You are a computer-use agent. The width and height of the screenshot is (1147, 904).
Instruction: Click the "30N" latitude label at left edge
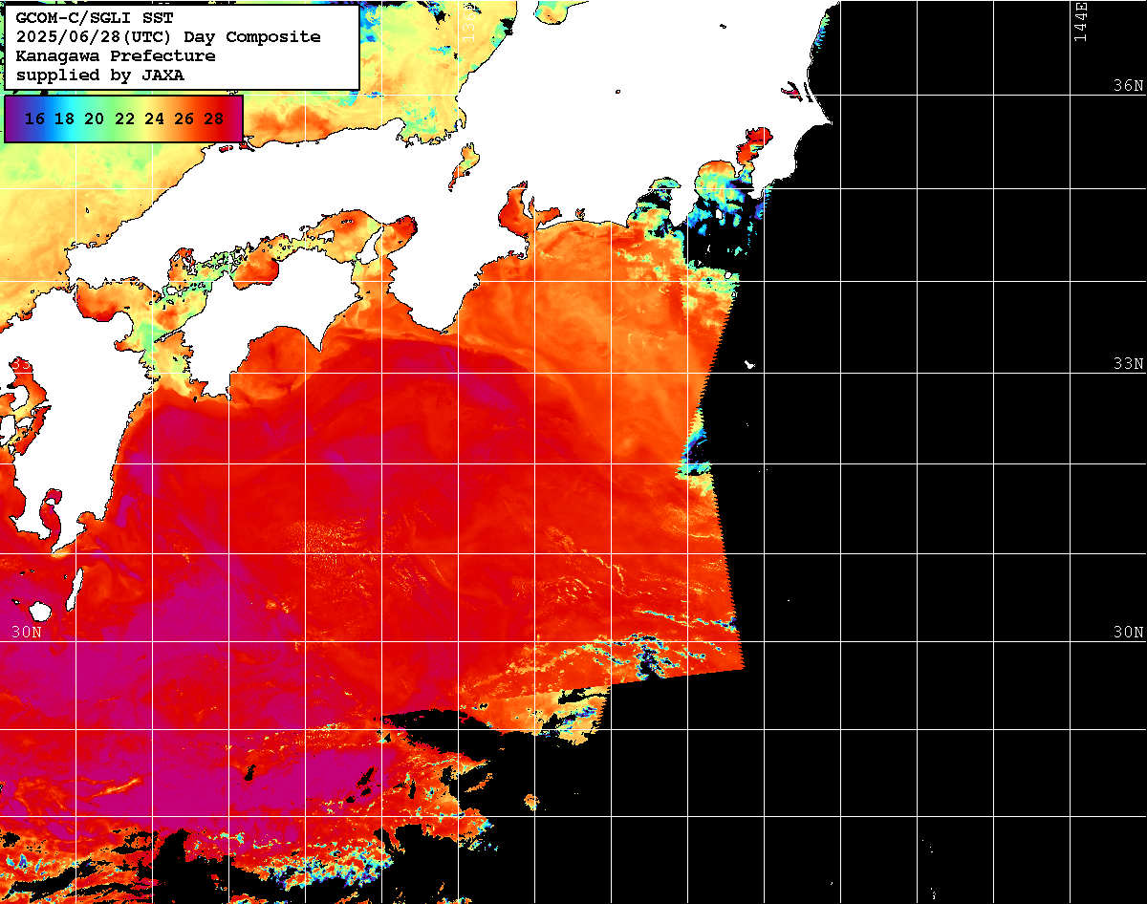[27, 633]
